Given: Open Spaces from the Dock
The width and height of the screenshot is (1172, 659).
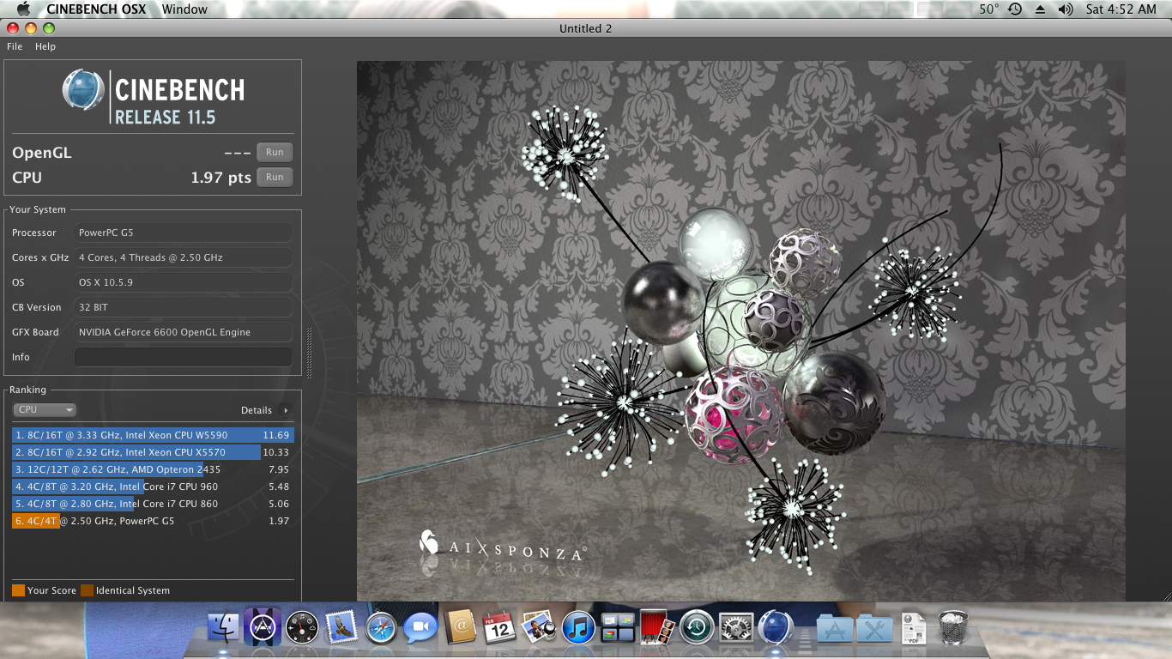Looking at the screenshot, I should click(618, 628).
